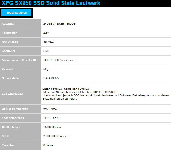Select the Schnittstelle row label
This screenshot has width=171, height=150.
(x=10, y=78)
